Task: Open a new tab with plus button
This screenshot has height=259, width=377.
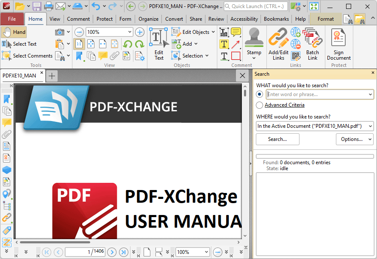Action: (52, 76)
